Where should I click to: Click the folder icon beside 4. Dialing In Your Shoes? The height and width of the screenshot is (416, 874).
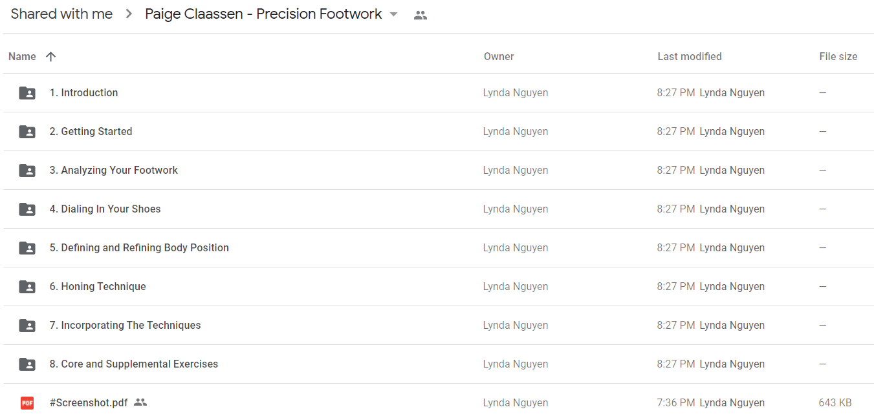pyautogui.click(x=27, y=209)
